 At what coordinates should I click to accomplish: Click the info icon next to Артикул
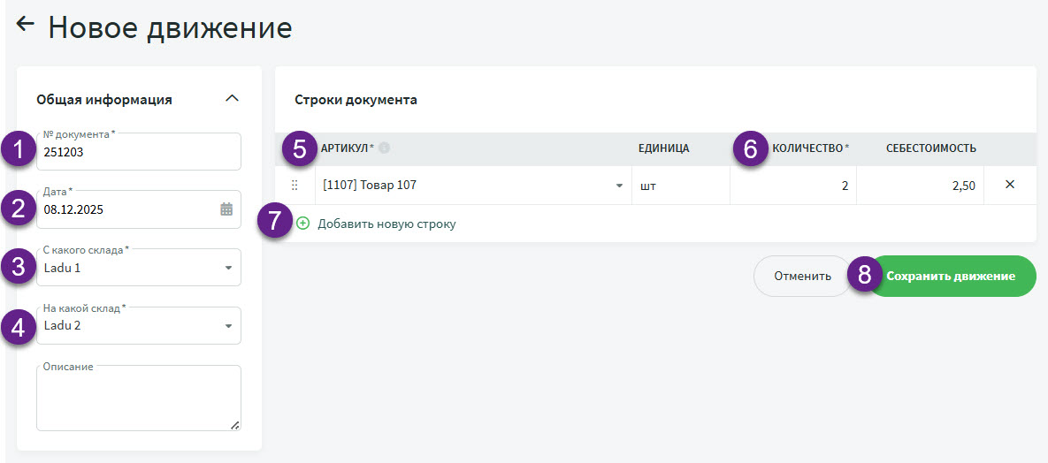point(385,148)
